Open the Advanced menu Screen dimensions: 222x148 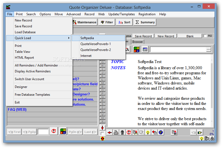pos(73,14)
